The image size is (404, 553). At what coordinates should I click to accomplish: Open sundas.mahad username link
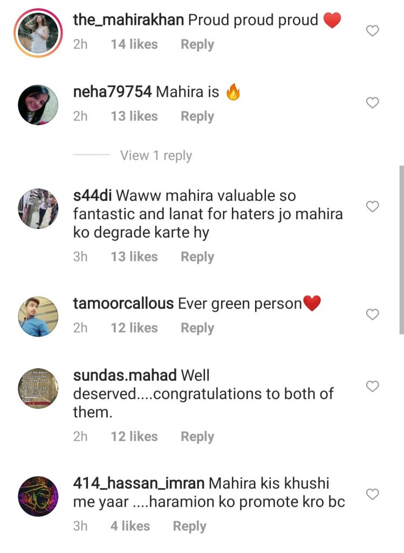tap(125, 375)
